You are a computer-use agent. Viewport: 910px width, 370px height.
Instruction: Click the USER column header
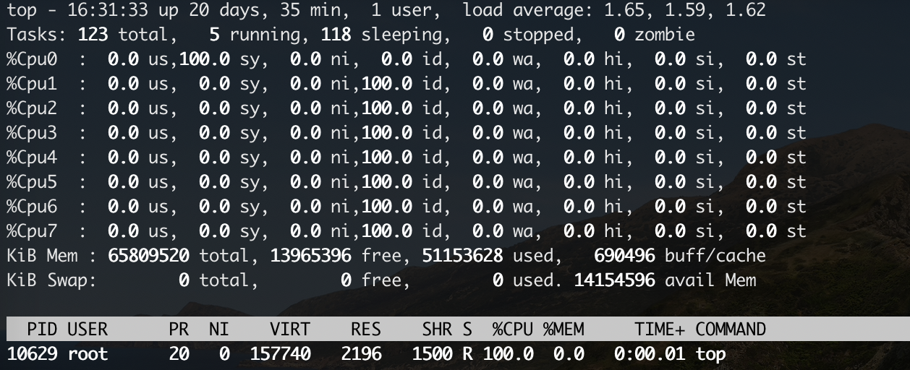pos(88,330)
